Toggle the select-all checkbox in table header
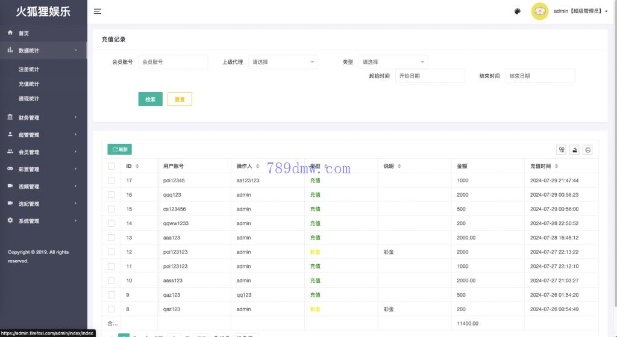Image resolution: width=617 pixels, height=337 pixels. [x=111, y=166]
